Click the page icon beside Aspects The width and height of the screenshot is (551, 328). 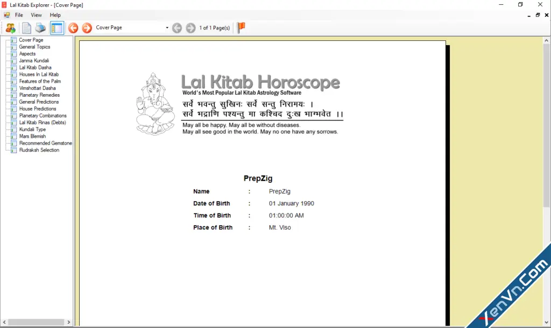point(13,54)
